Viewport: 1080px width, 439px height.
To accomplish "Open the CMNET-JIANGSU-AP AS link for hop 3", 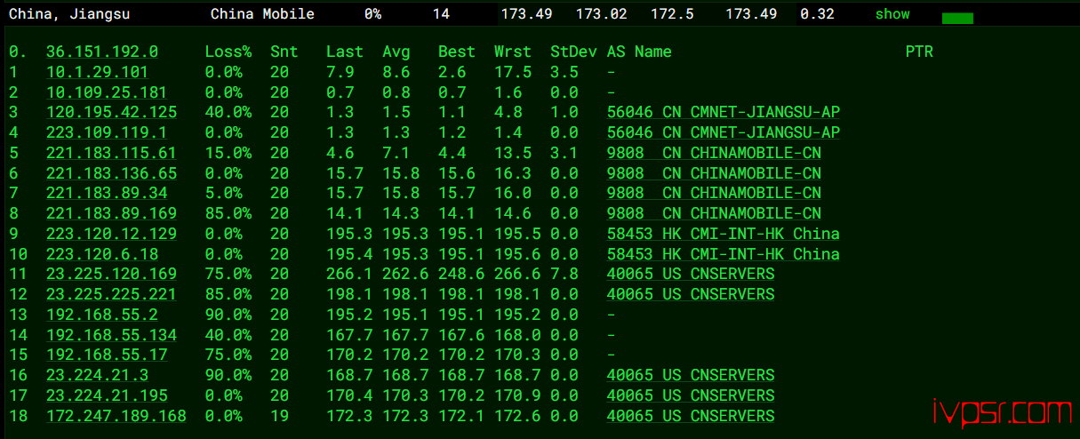I will click(723, 112).
